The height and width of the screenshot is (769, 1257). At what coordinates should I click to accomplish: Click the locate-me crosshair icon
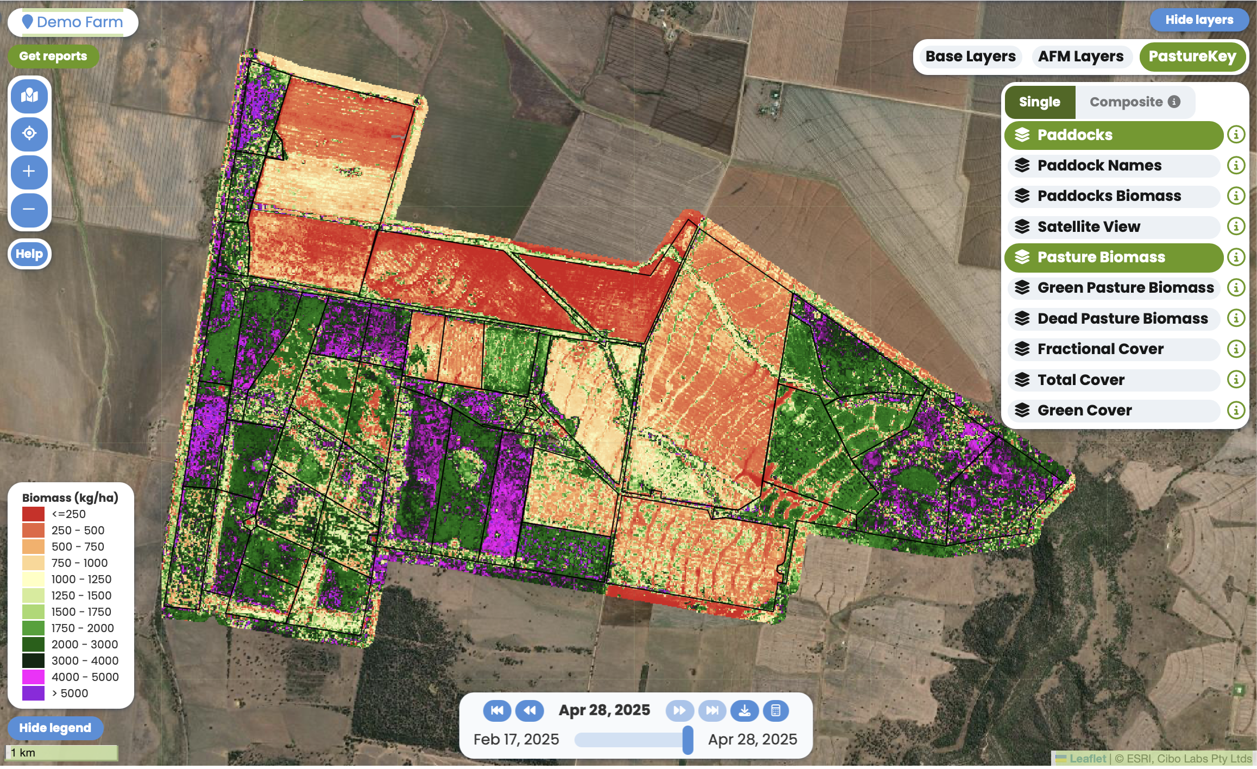pos(29,133)
